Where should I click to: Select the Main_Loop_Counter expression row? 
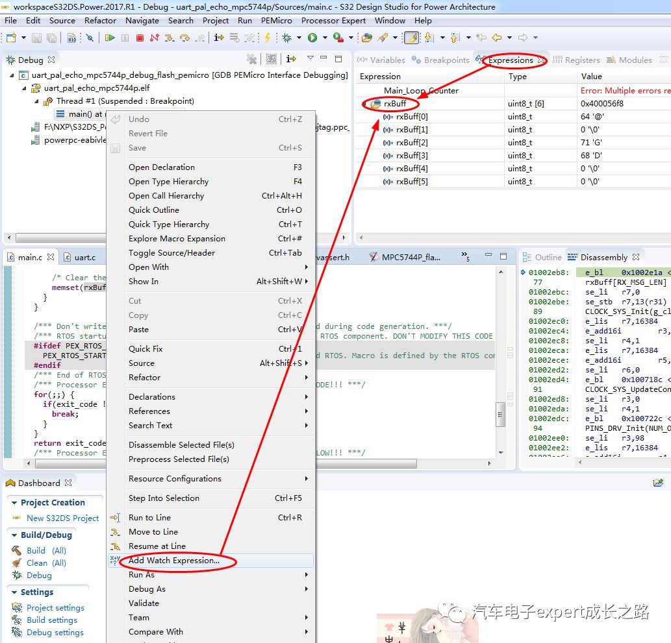tap(514, 91)
